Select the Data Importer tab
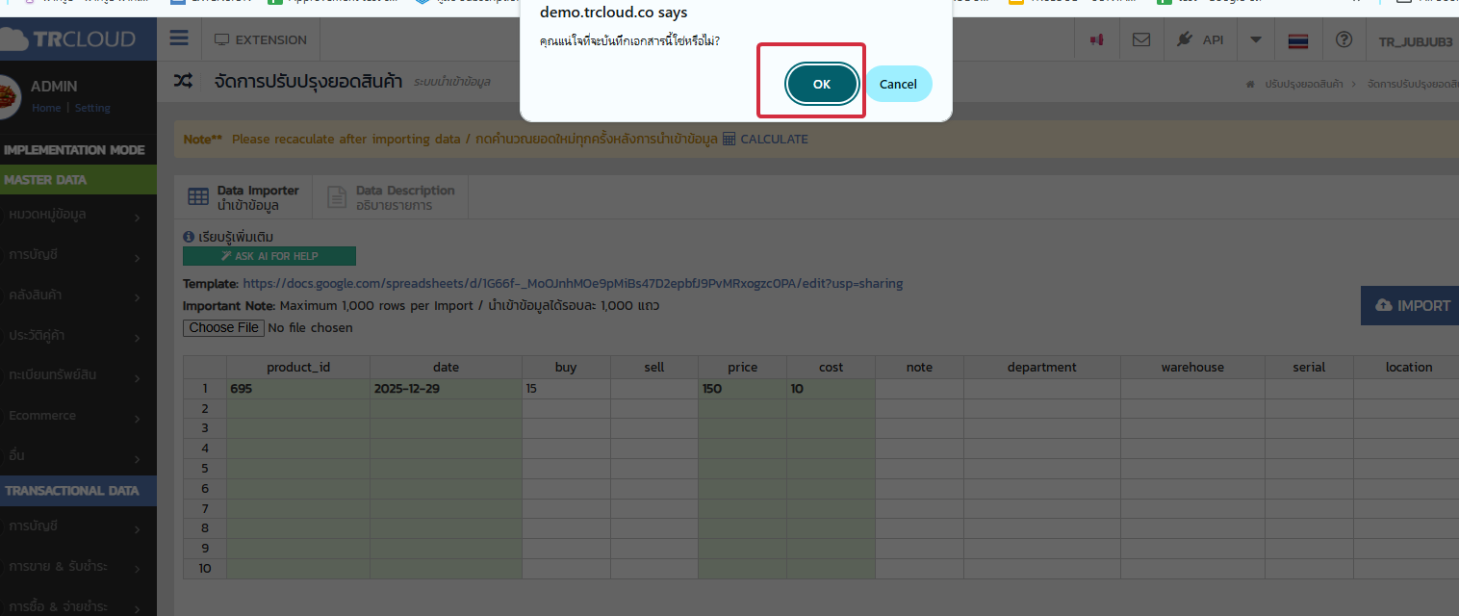The height and width of the screenshot is (616, 1459). [x=245, y=197]
